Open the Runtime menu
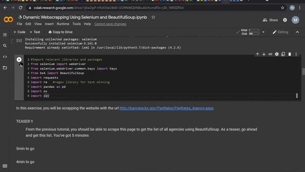This screenshot has width=305, height=172. coord(63,24)
